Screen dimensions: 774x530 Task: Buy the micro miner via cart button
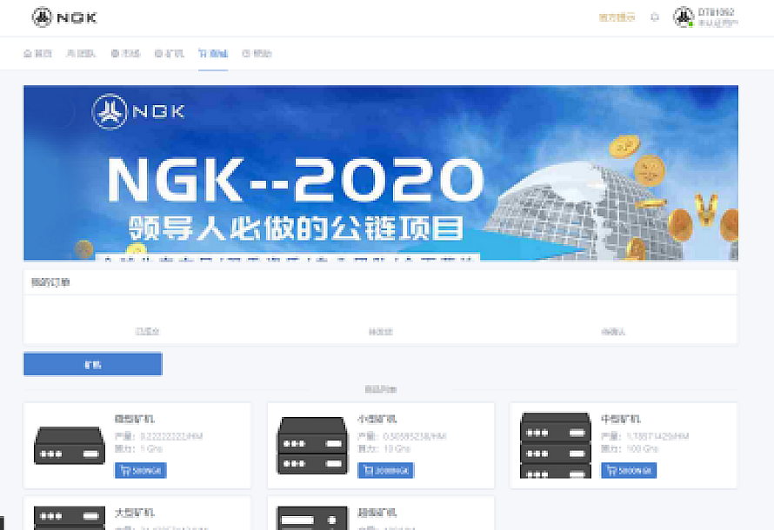click(x=141, y=470)
